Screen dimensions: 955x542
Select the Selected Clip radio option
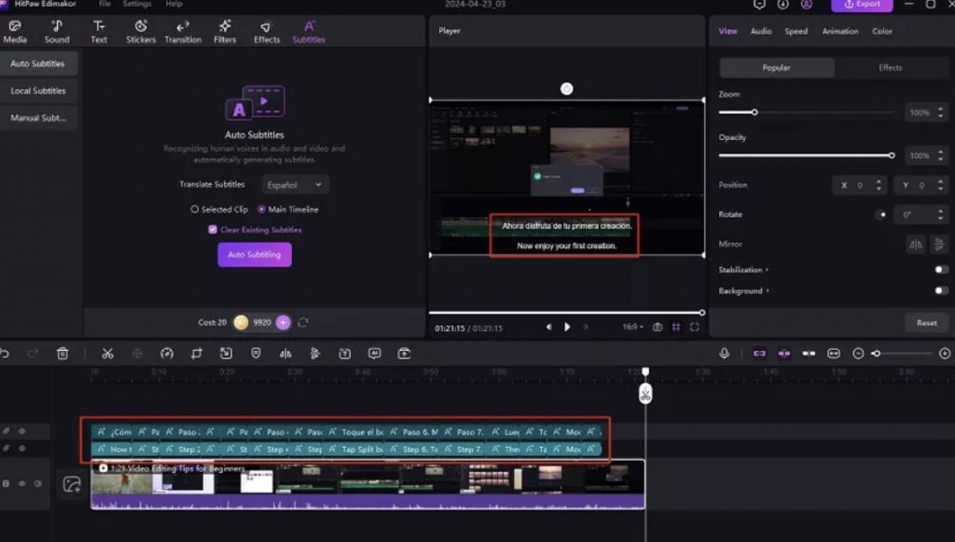click(x=195, y=210)
